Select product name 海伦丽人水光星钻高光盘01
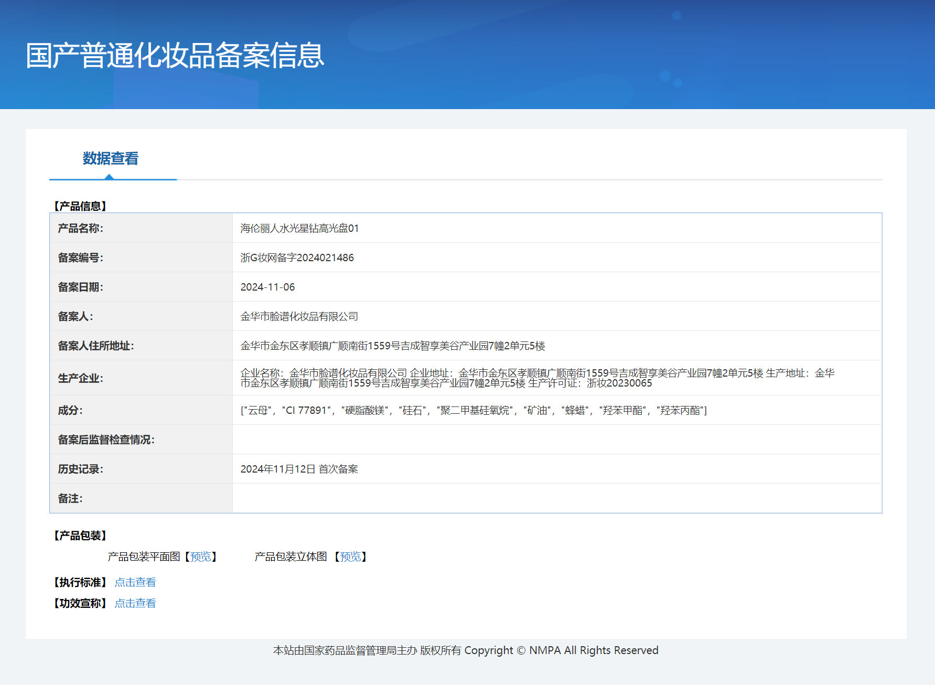Image resolution: width=935 pixels, height=685 pixels. 299,228
